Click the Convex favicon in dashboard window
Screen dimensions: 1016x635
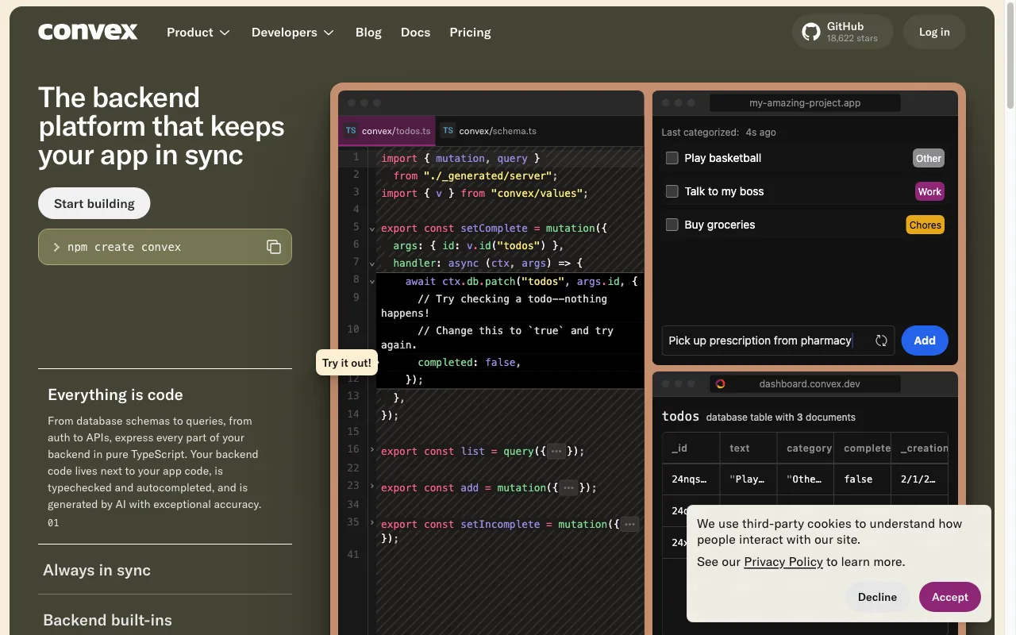[x=721, y=384]
